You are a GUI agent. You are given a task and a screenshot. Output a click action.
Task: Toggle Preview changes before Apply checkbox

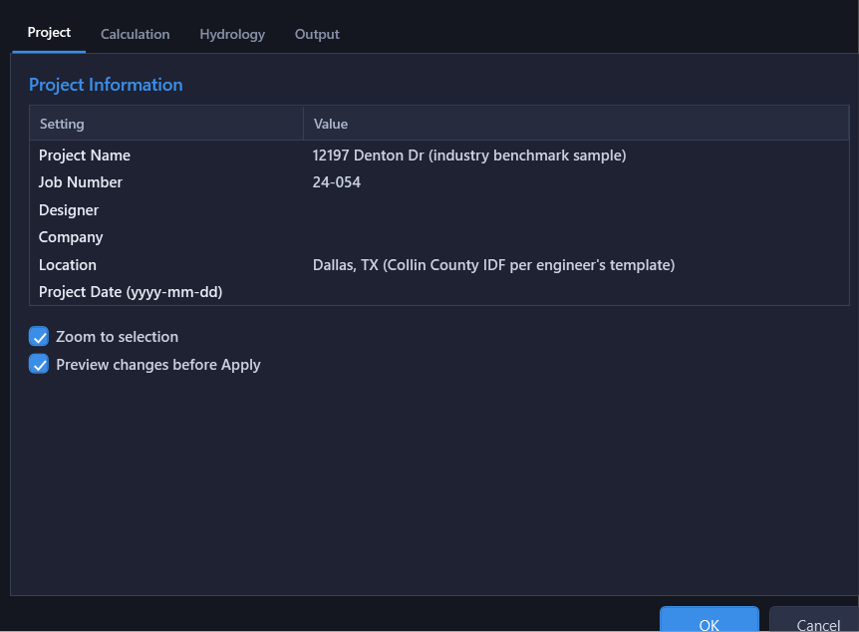39,365
